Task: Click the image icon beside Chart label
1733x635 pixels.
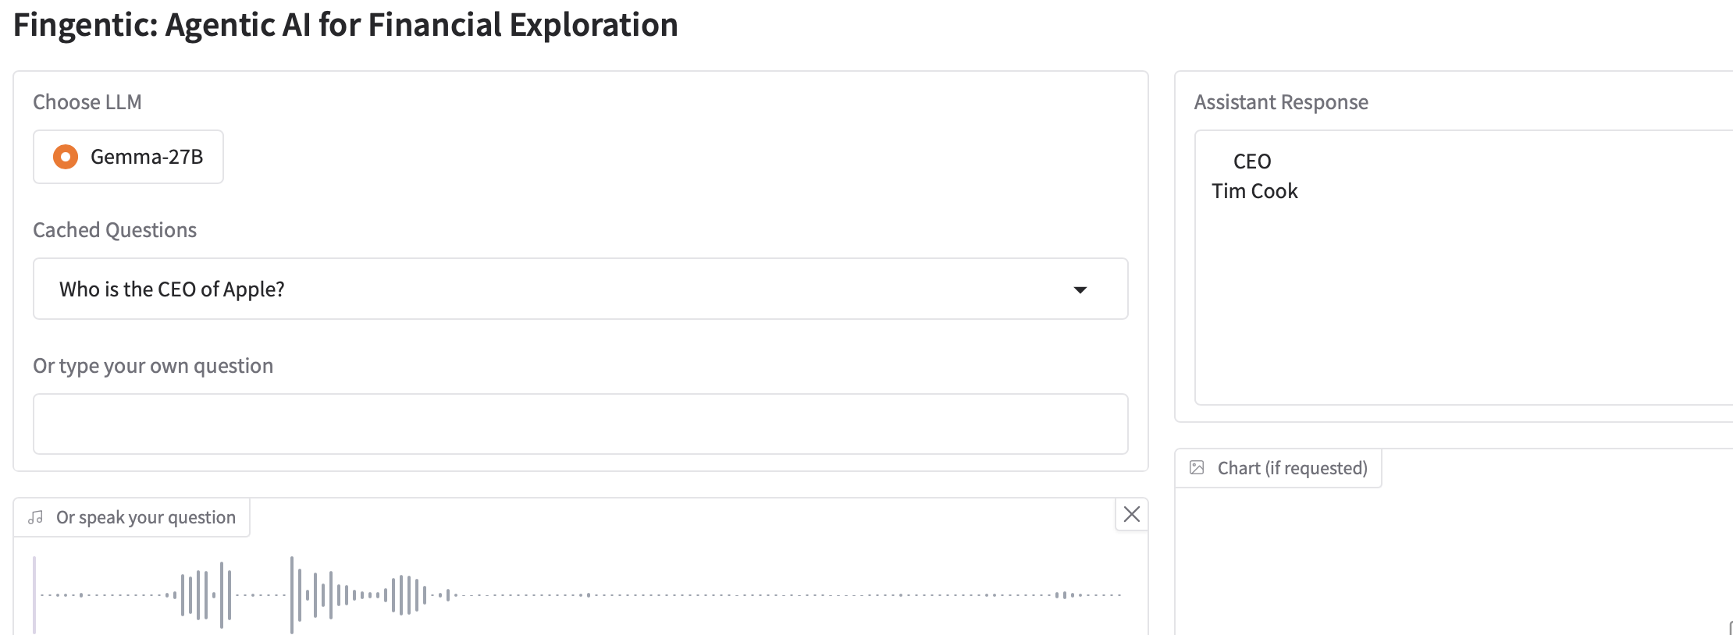Action: 1197,467
